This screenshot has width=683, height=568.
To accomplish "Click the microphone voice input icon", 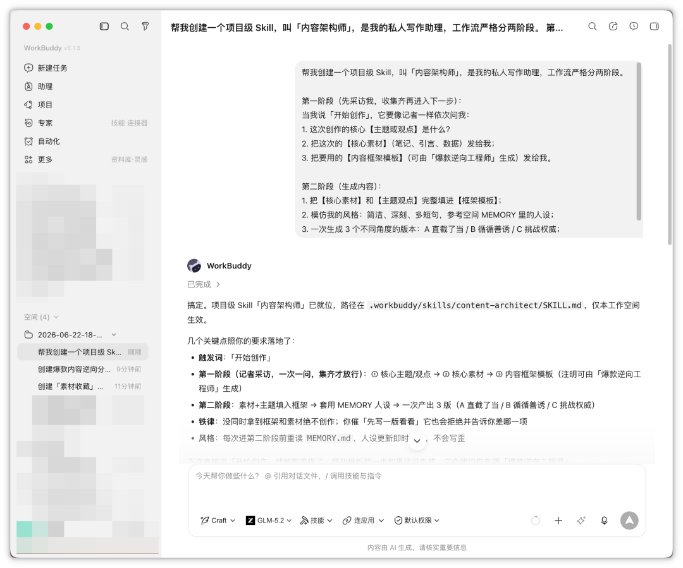I will pos(604,521).
